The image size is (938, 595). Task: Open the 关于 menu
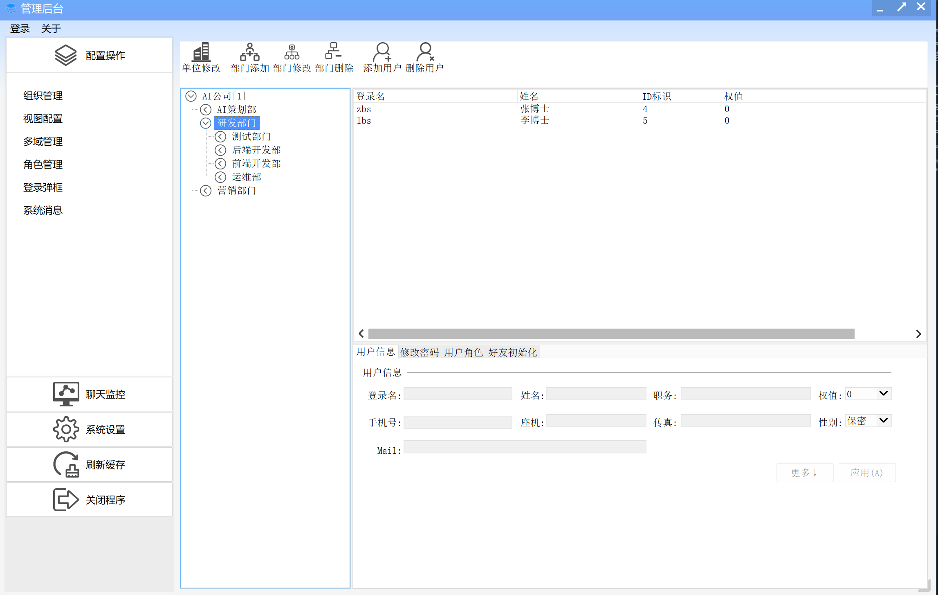[51, 29]
